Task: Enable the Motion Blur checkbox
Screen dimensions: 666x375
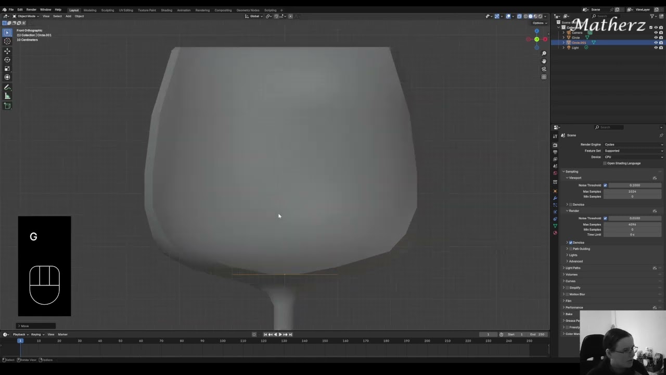Action: tap(567, 294)
